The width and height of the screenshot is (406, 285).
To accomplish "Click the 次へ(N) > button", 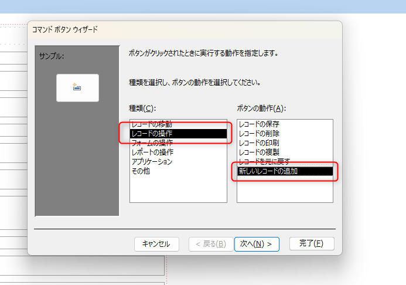I will [257, 244].
